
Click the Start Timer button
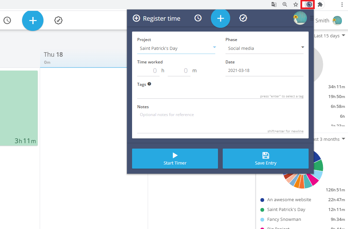[x=175, y=158]
